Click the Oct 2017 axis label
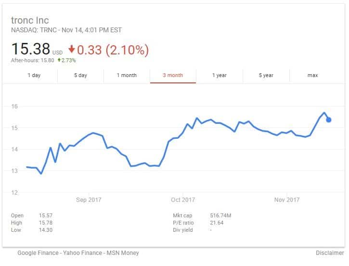The height and width of the screenshot is (266, 349). point(183,199)
